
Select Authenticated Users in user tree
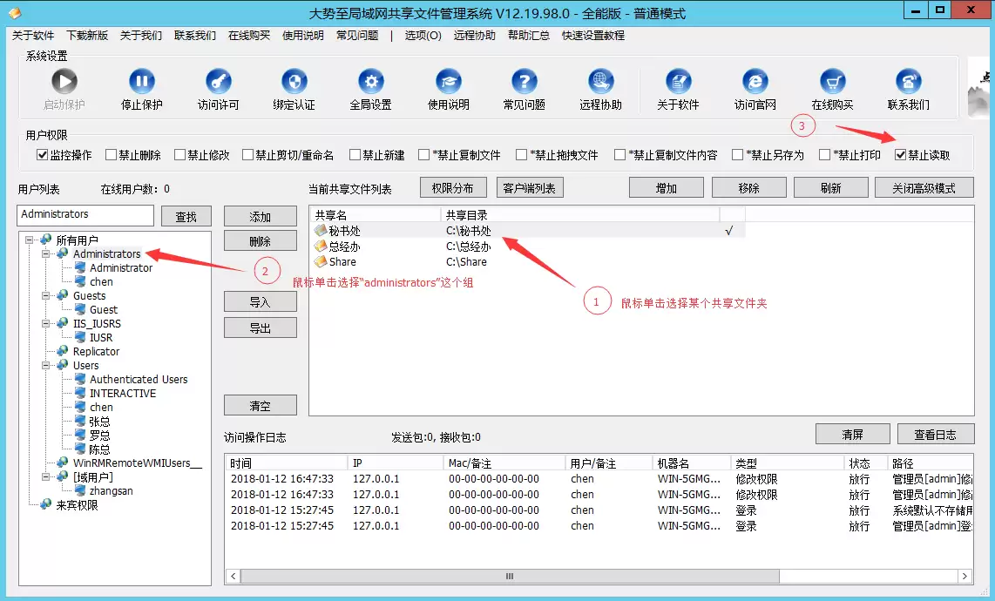139,379
